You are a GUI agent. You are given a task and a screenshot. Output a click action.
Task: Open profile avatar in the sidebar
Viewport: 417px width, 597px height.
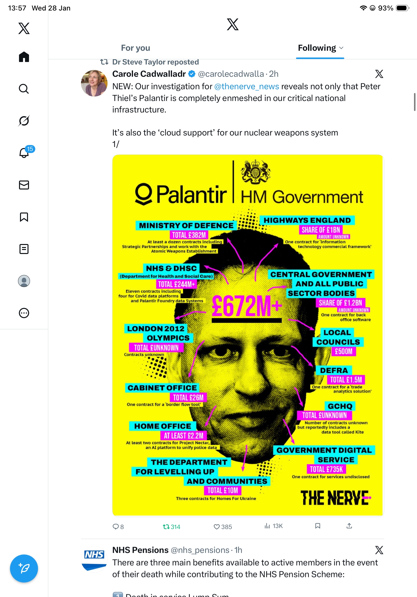(x=24, y=281)
